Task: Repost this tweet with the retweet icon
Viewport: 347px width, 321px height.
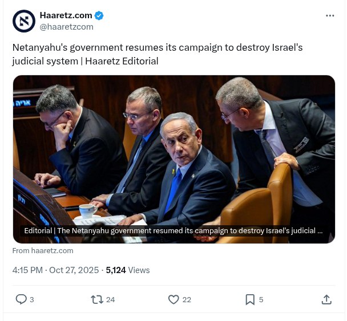Action: tap(97, 299)
